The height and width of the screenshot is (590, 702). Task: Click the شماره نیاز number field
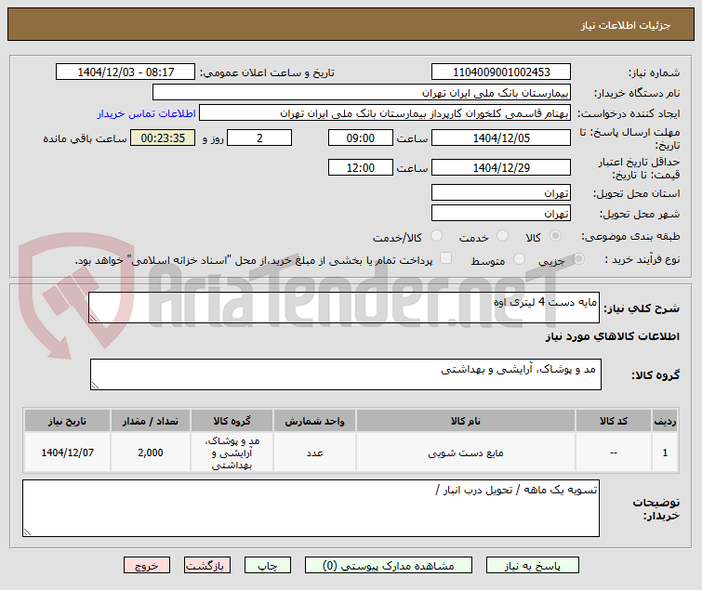[501, 72]
